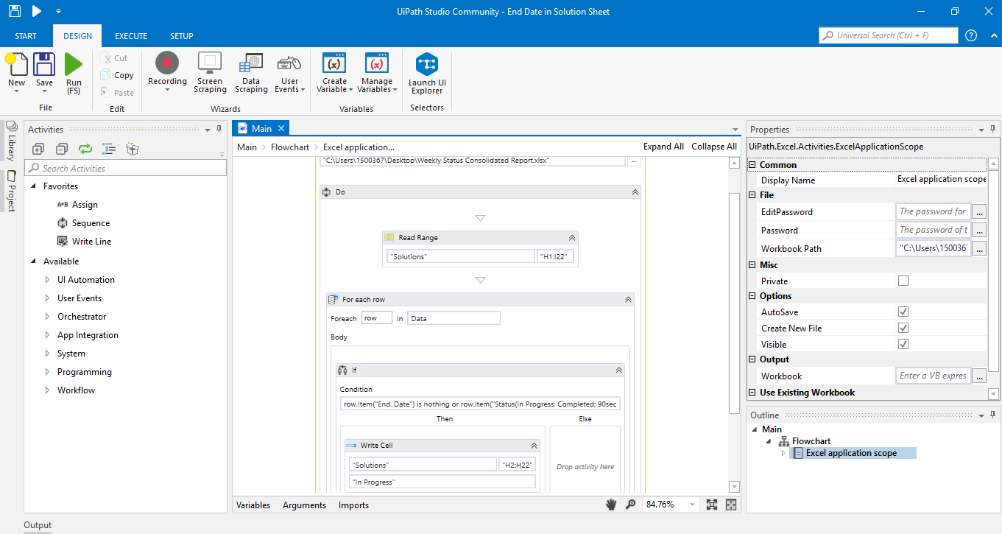Viewport: 1002px width, 534px height.
Task: Open Launch UI Explorer
Action: pos(427,74)
